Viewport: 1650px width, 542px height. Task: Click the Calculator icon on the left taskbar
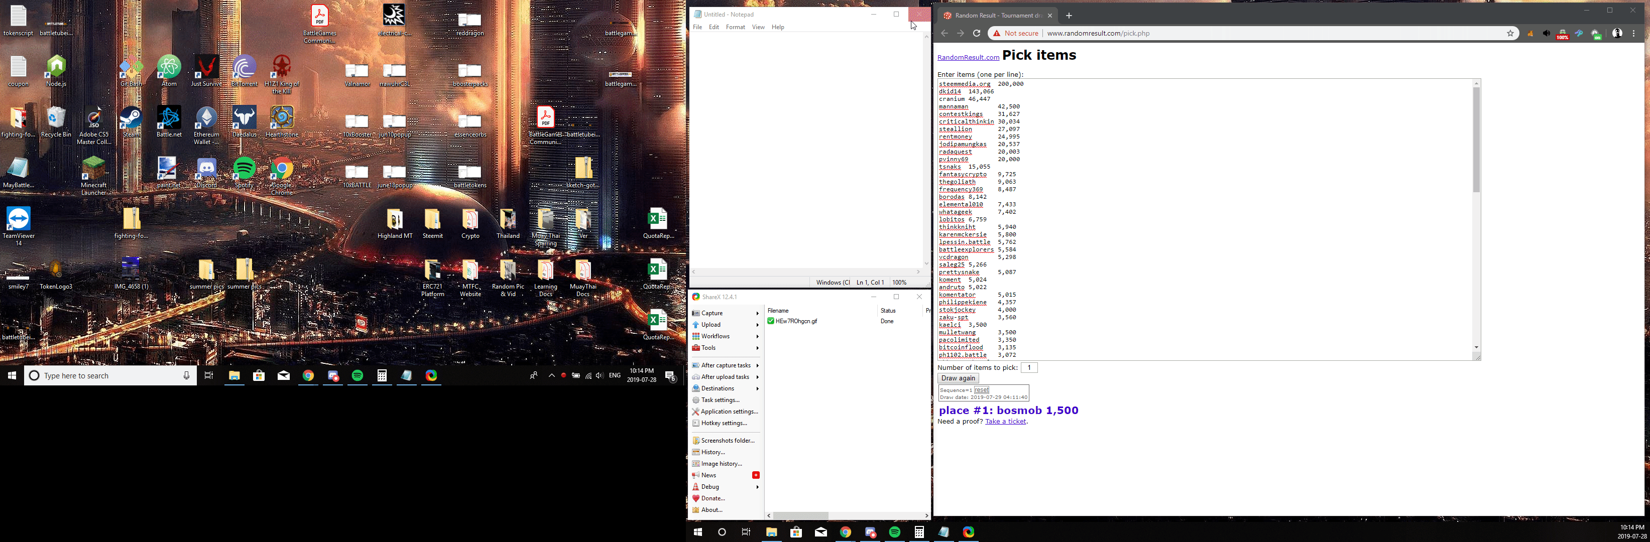pyautogui.click(x=382, y=375)
